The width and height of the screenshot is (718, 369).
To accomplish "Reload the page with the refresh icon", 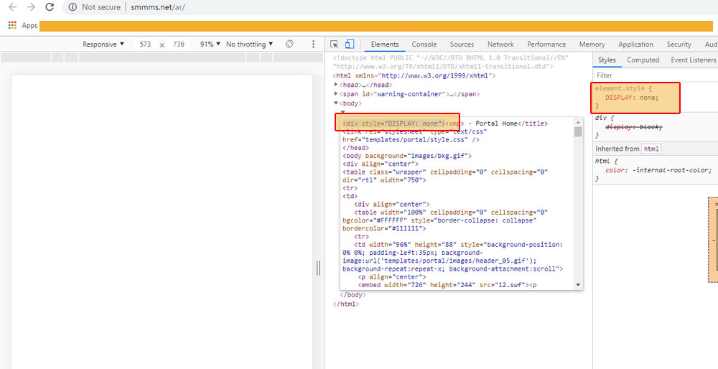I will click(50, 7).
